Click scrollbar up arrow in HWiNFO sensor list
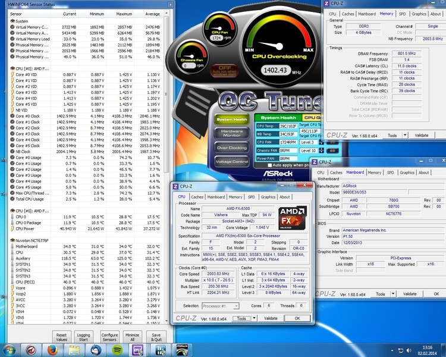 pyautogui.click(x=167, y=13)
